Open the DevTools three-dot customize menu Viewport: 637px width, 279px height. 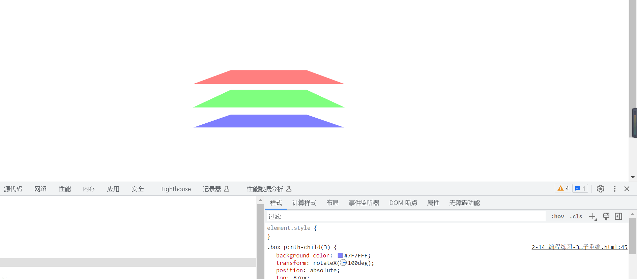(x=614, y=189)
